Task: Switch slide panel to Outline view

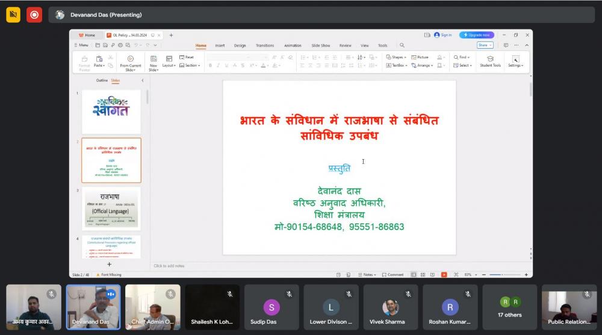Action: [x=102, y=80]
